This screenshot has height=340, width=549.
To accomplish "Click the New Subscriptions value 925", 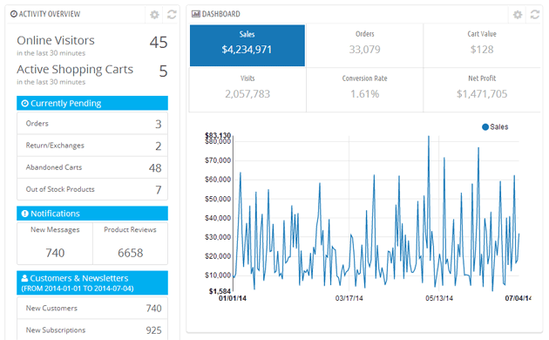I will [153, 330].
